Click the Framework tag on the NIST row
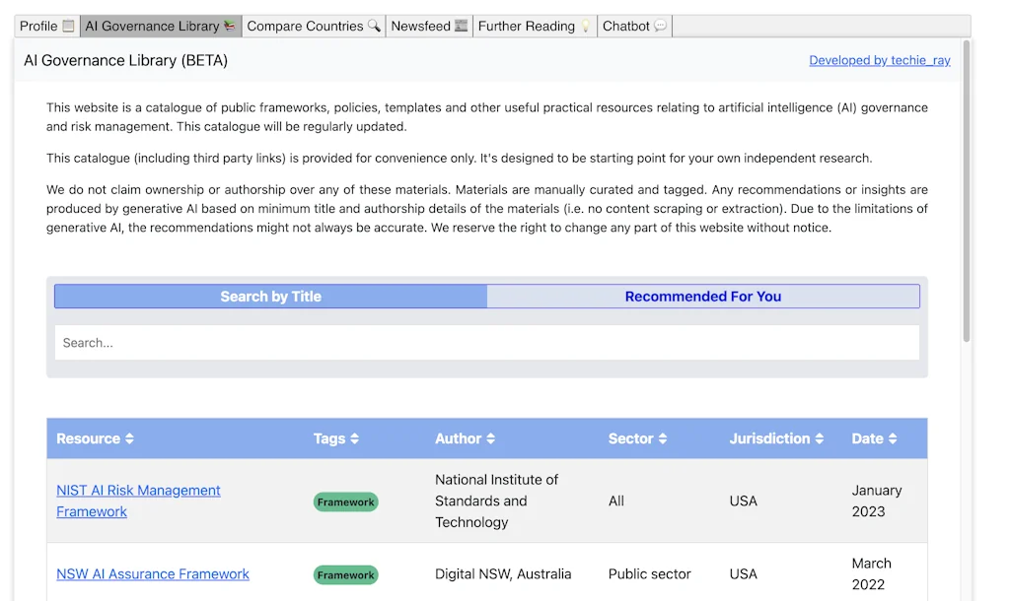Viewport: 1010px width, 601px height. click(x=345, y=501)
